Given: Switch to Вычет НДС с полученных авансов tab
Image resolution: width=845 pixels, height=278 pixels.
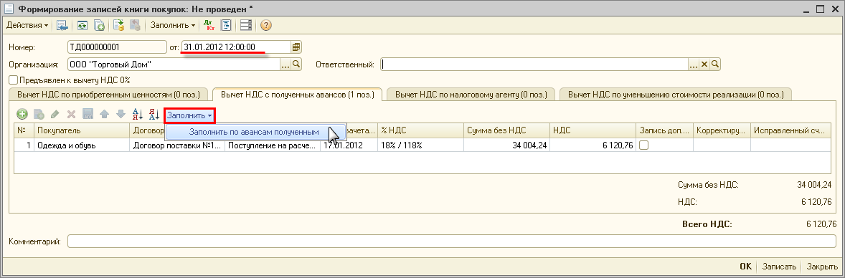Looking at the screenshot, I should pyautogui.click(x=297, y=95).
